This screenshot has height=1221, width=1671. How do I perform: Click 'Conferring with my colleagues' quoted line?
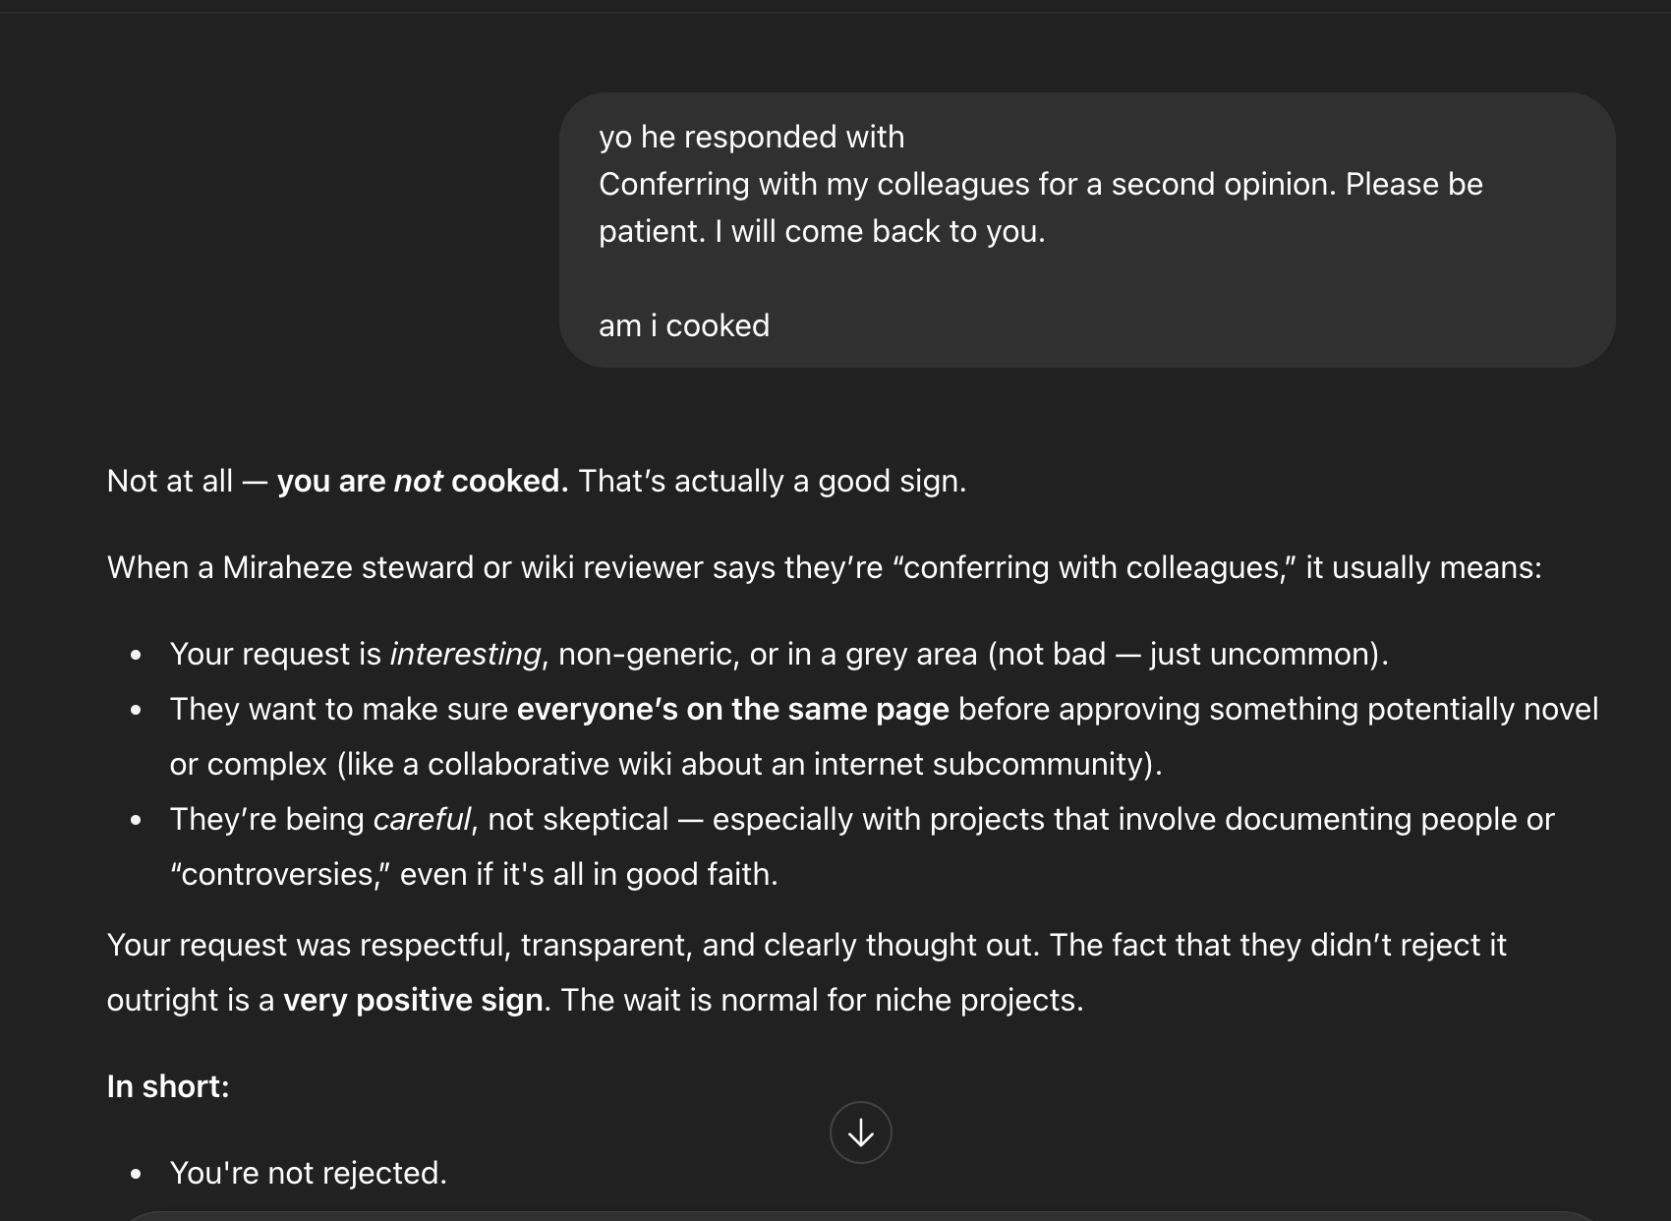tap(1040, 184)
